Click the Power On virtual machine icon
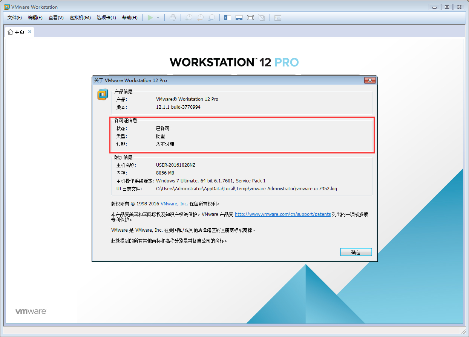Screen dimensions: 469x337 (150, 17)
